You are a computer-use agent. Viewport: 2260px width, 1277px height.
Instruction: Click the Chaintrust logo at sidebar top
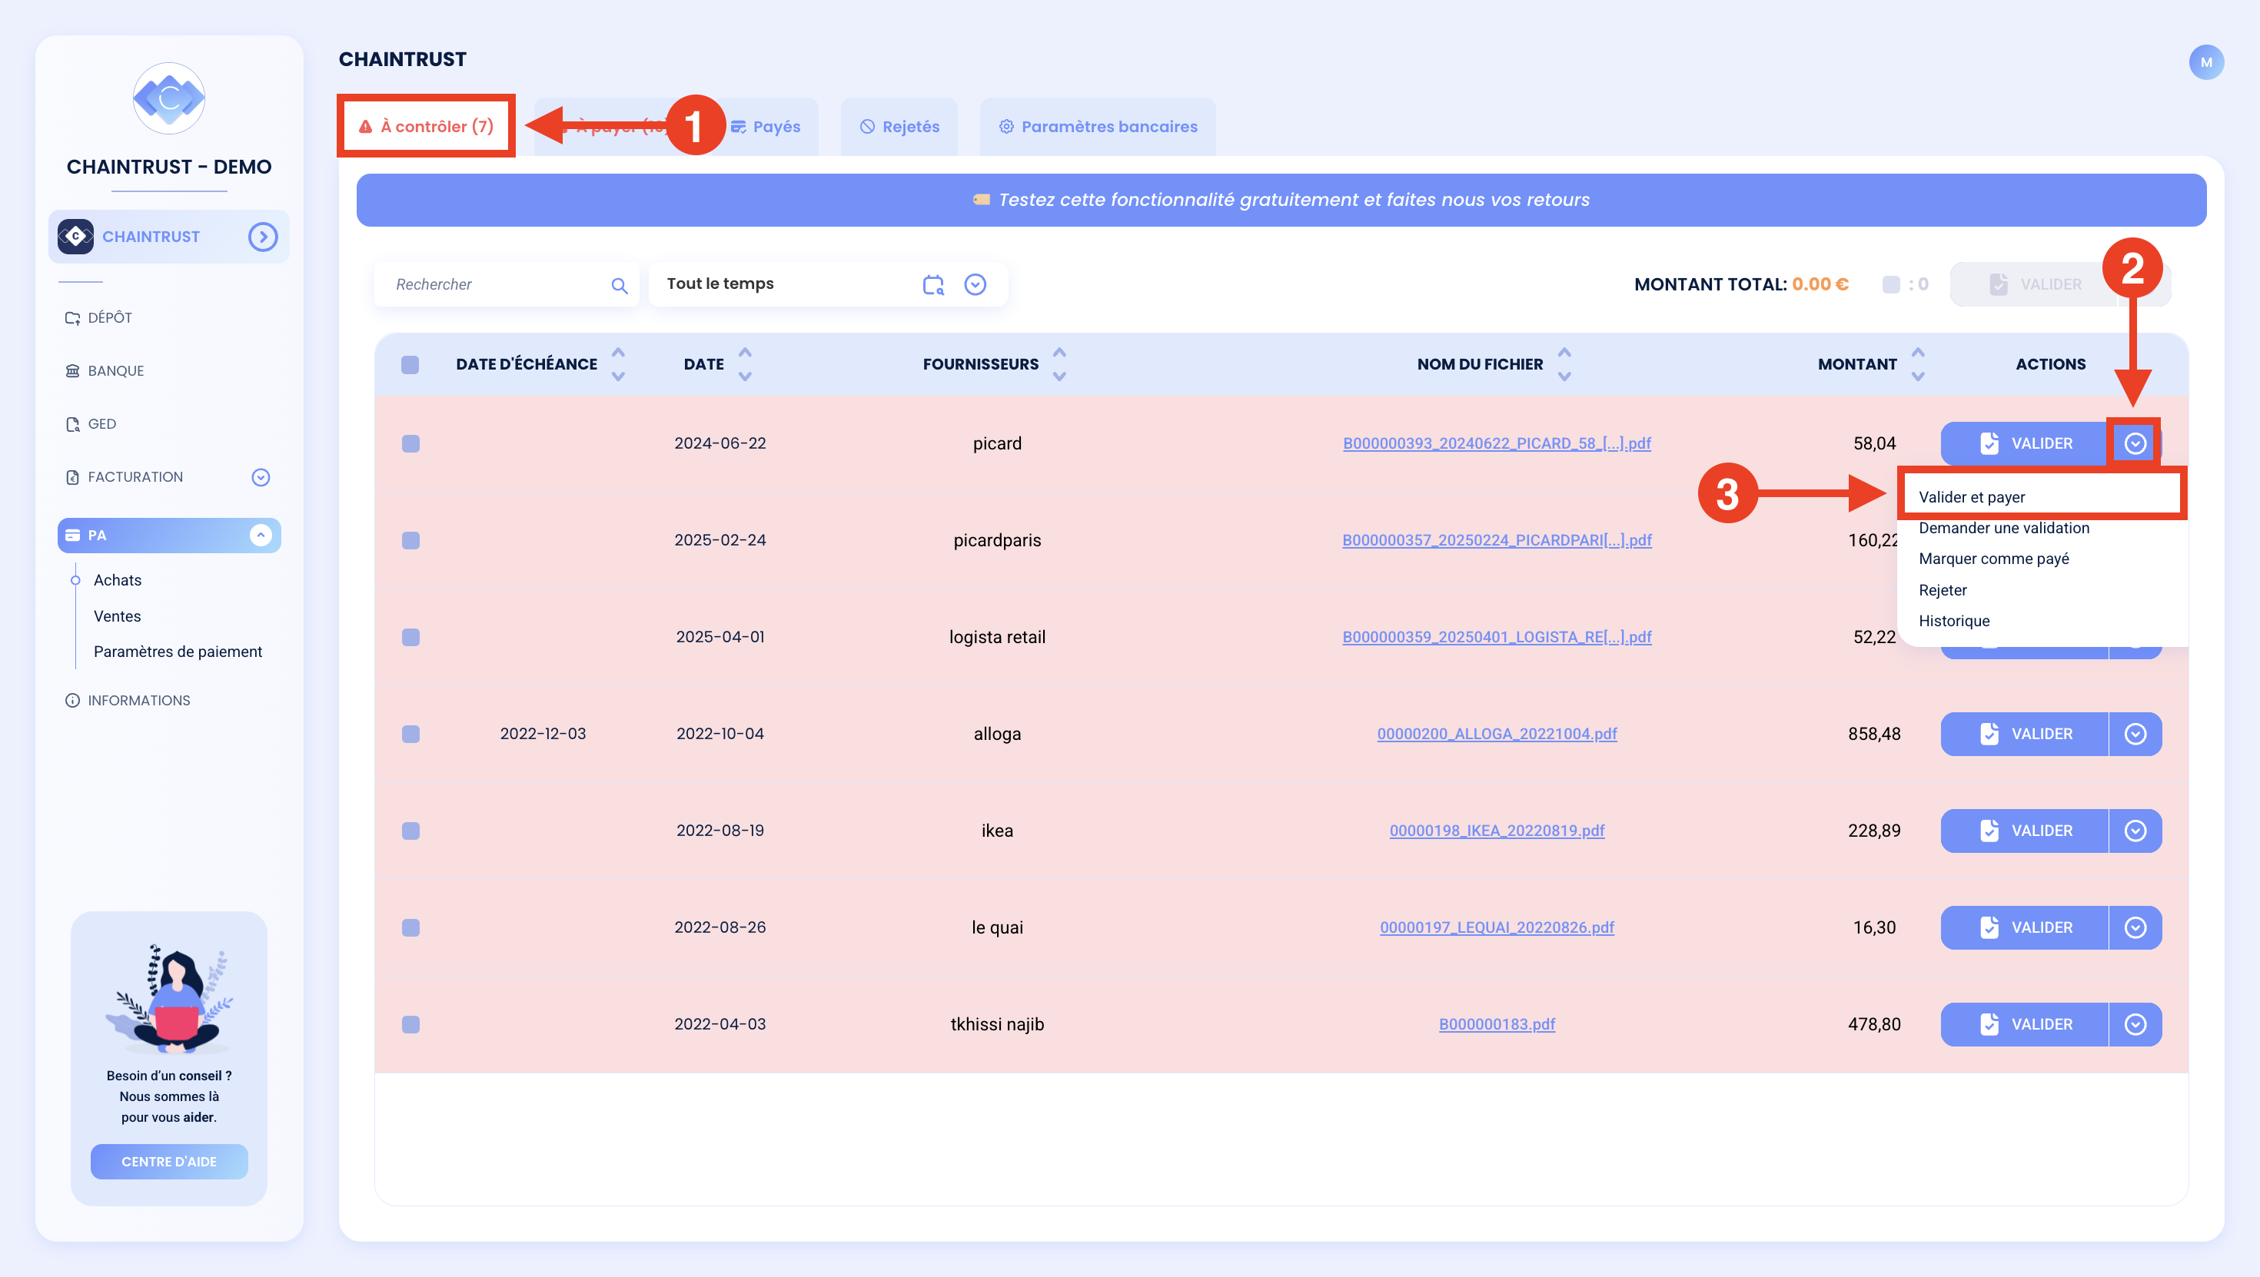tap(168, 98)
